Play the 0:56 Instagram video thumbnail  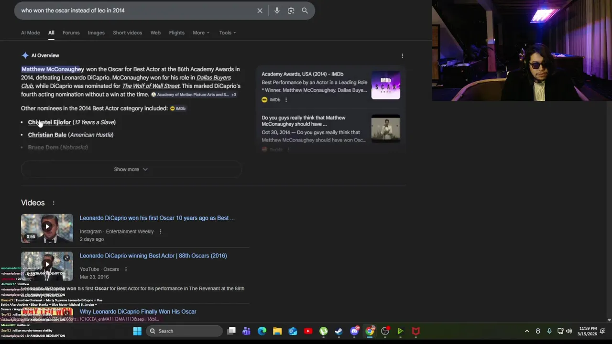[x=47, y=228]
